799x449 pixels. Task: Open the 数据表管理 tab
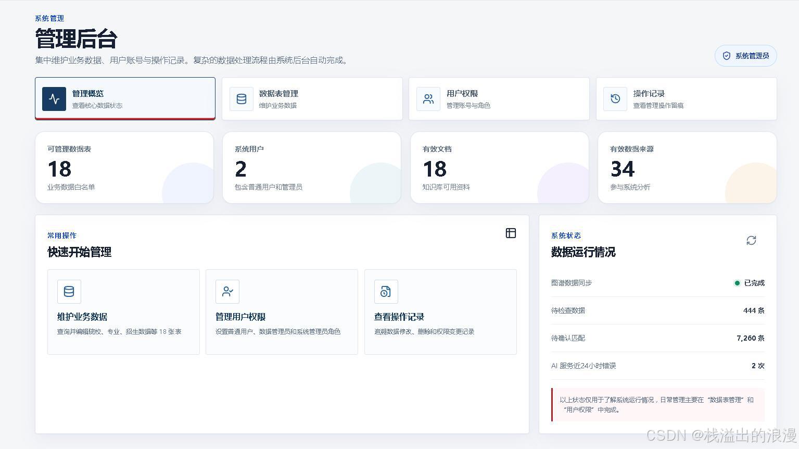tap(312, 98)
